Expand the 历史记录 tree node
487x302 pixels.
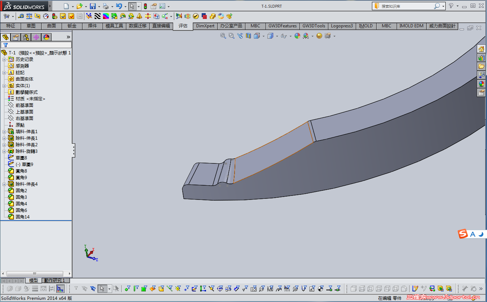4,59
